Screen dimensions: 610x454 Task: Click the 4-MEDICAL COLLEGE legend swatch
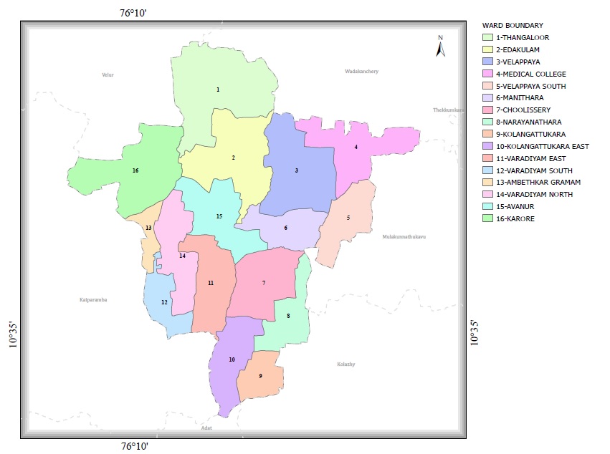pyautogui.click(x=487, y=74)
